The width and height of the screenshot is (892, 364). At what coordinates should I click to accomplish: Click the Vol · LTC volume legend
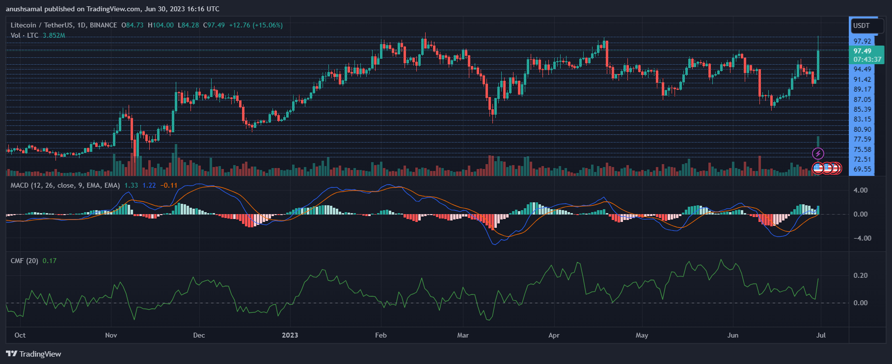25,35
